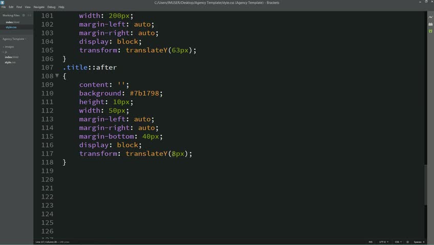The height and width of the screenshot is (245, 434).
Task: Click the content property on line 109
Action: (94, 85)
